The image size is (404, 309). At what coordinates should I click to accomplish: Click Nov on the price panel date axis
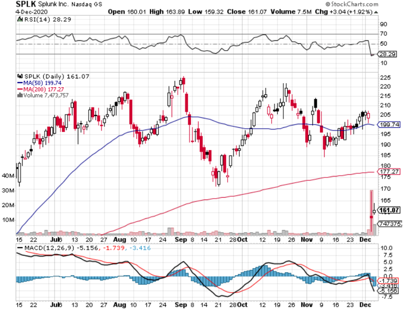pos(307,240)
